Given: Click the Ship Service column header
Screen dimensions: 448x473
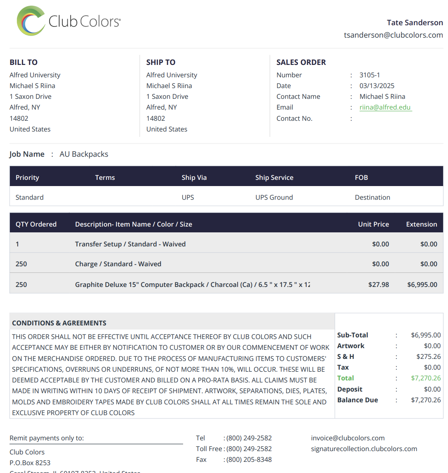Looking at the screenshot, I should (274, 178).
